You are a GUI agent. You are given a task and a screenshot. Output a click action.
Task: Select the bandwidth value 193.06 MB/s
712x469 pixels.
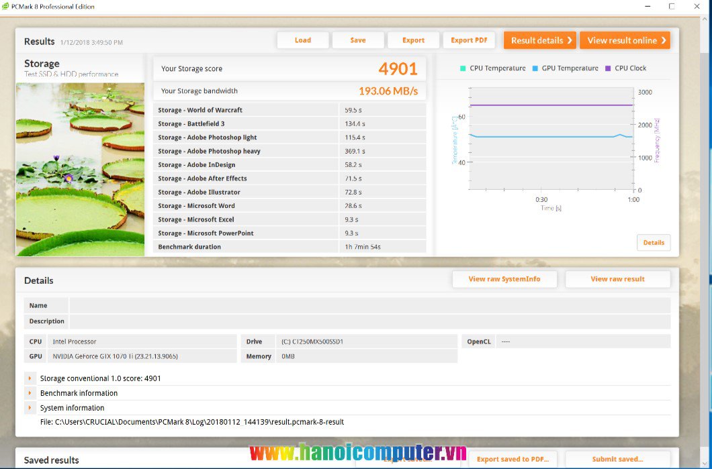[388, 91]
